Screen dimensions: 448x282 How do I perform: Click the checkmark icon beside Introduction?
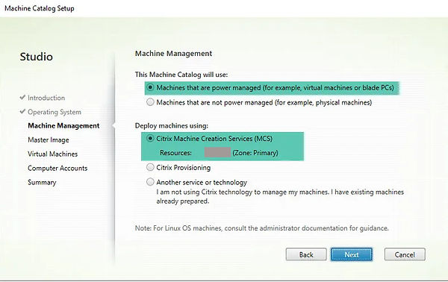coord(22,97)
